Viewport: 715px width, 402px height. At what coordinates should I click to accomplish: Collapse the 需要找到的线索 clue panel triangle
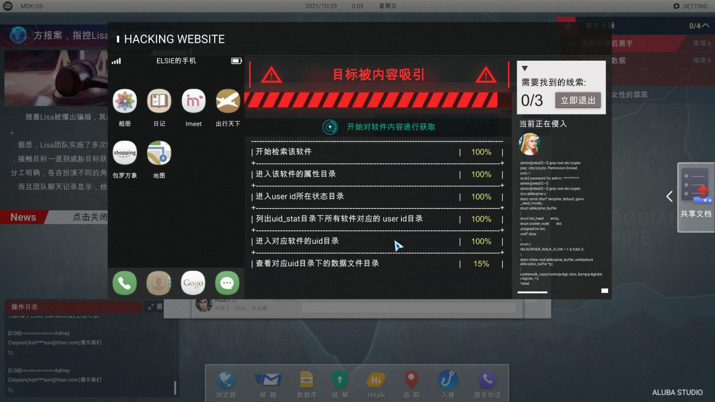(x=525, y=68)
